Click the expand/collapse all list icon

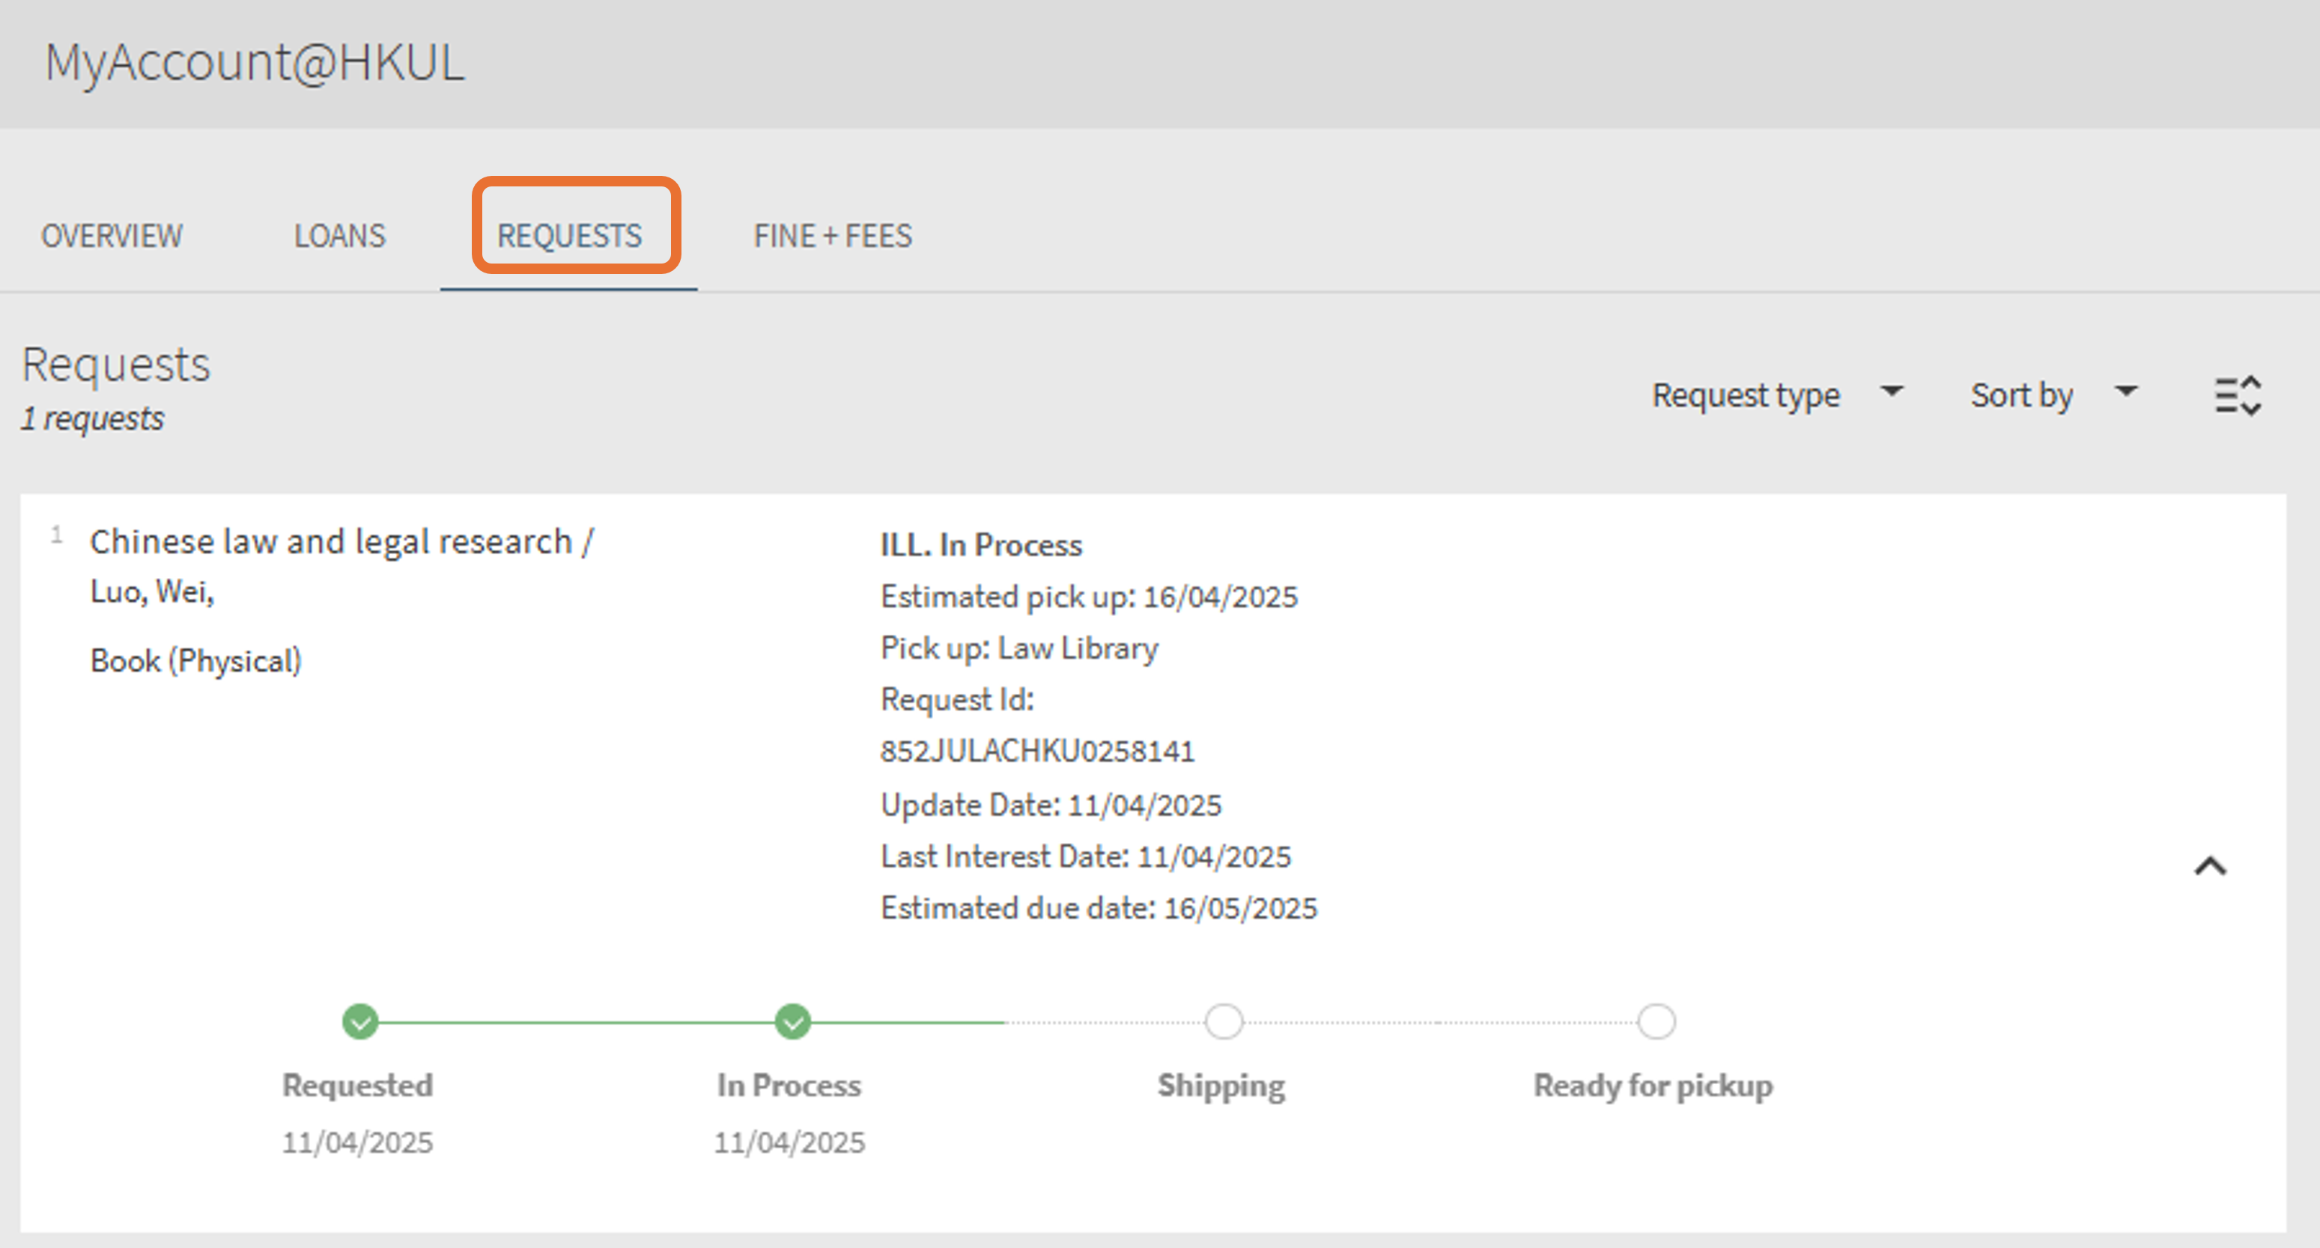(x=2238, y=395)
